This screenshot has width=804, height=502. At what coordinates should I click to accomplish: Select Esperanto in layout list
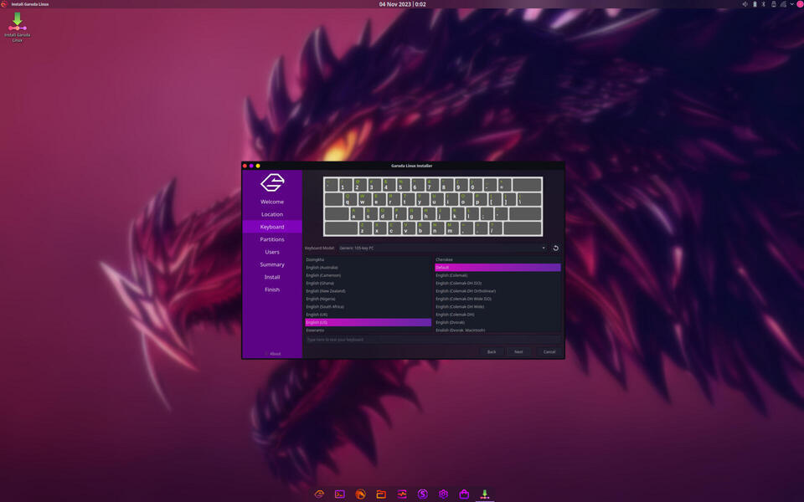(x=368, y=330)
